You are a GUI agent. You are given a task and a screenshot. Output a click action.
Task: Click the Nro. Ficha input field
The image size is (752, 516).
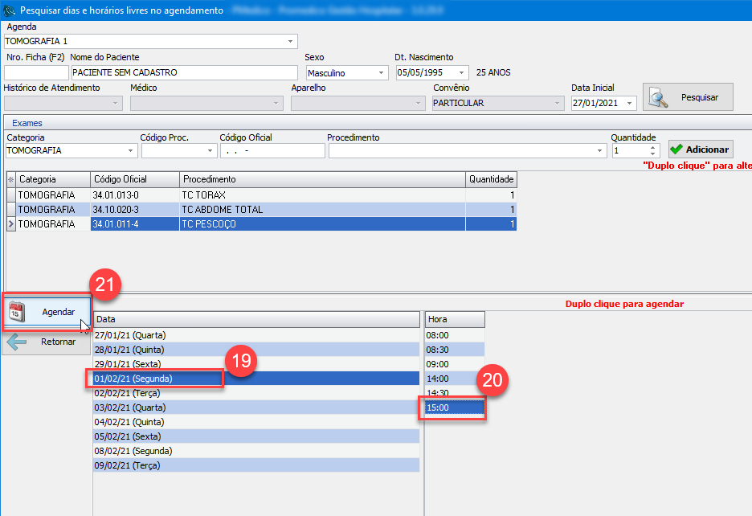pos(35,72)
